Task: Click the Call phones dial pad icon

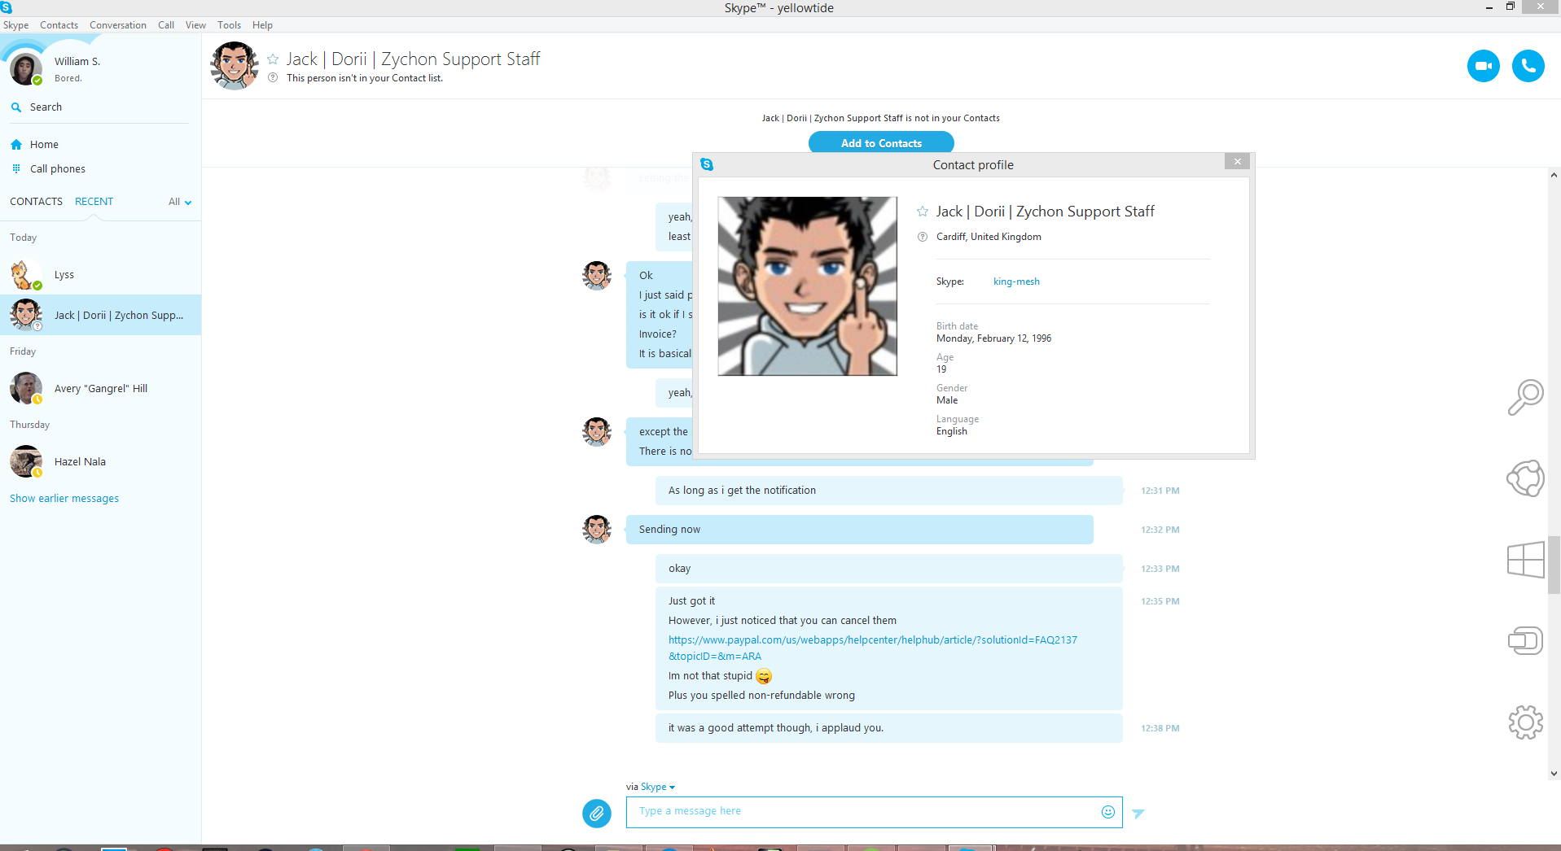Action: [16, 169]
